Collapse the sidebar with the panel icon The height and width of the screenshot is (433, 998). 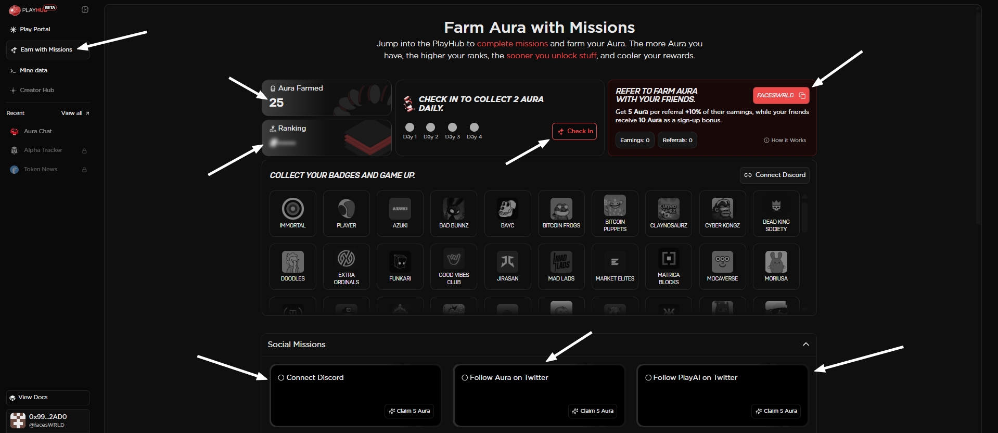85,9
